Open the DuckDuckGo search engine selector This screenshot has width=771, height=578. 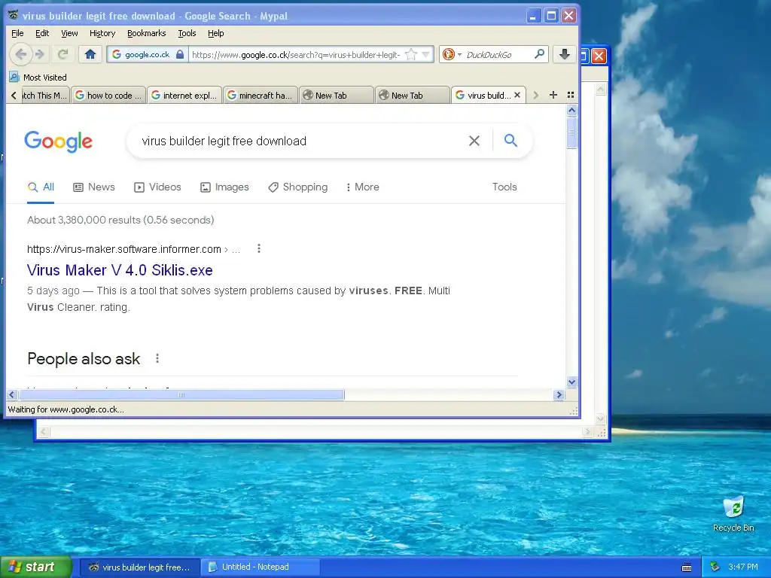[452, 54]
